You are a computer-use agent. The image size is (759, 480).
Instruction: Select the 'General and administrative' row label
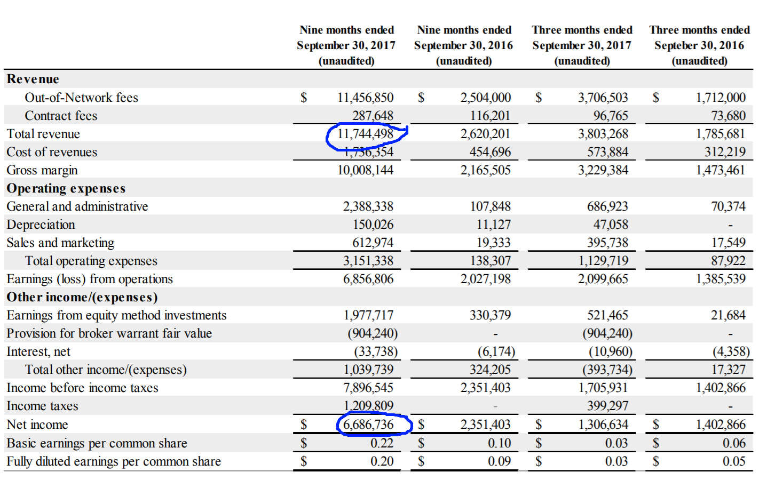77,206
